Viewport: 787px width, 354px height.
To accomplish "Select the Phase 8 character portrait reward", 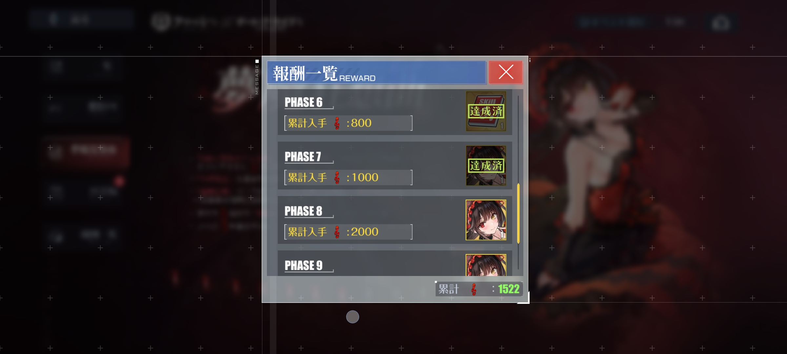I will [x=486, y=220].
